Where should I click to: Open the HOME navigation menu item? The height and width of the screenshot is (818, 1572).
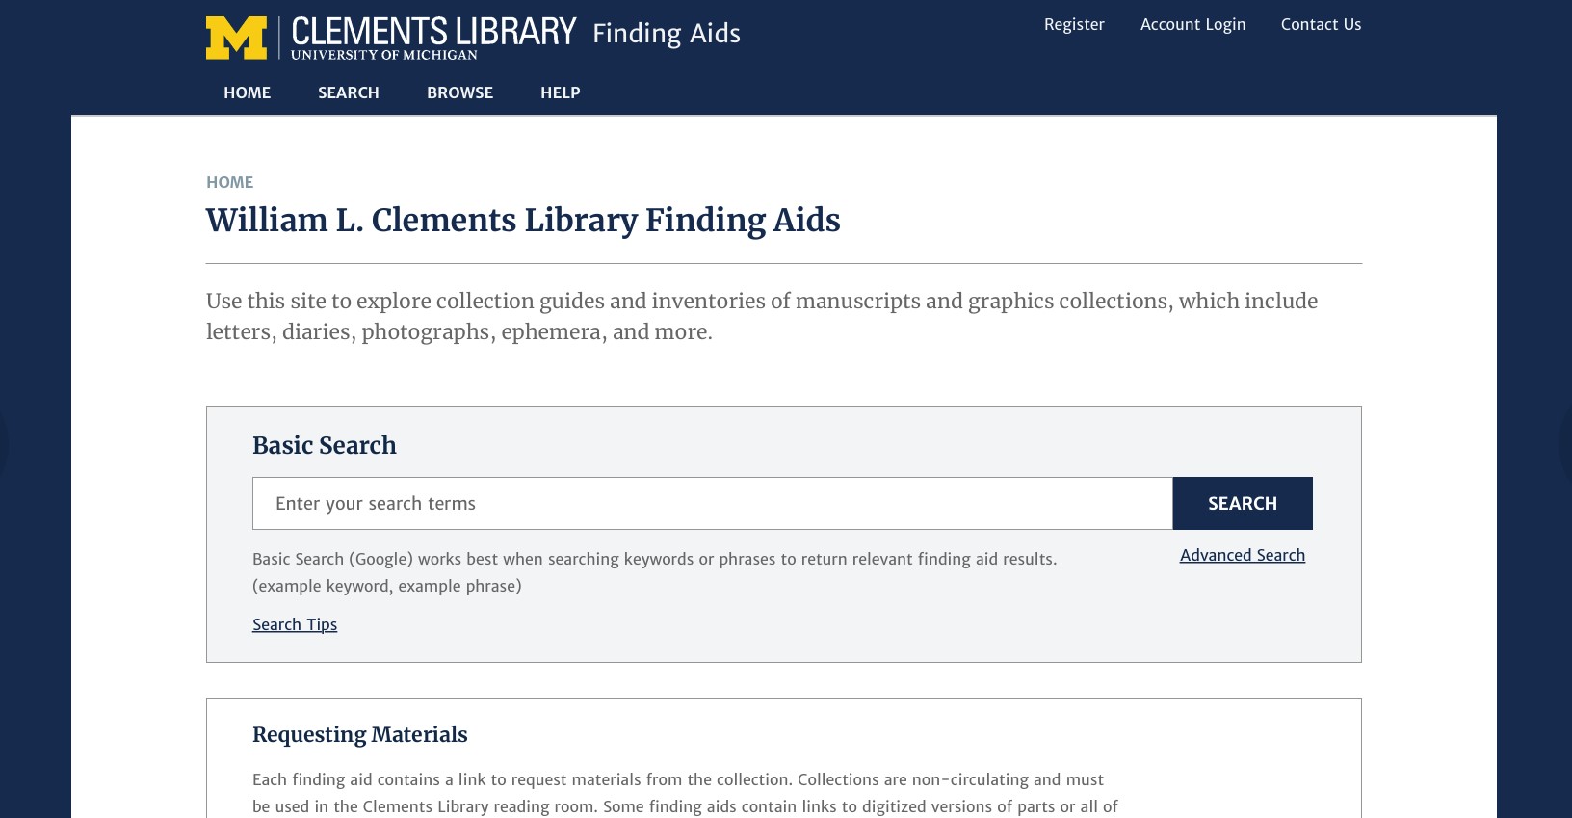click(x=247, y=92)
